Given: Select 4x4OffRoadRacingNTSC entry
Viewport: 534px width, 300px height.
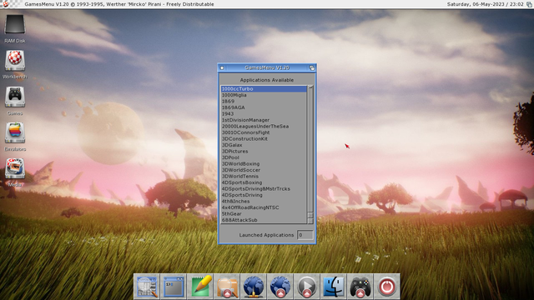Looking at the screenshot, I should click(x=264, y=207).
